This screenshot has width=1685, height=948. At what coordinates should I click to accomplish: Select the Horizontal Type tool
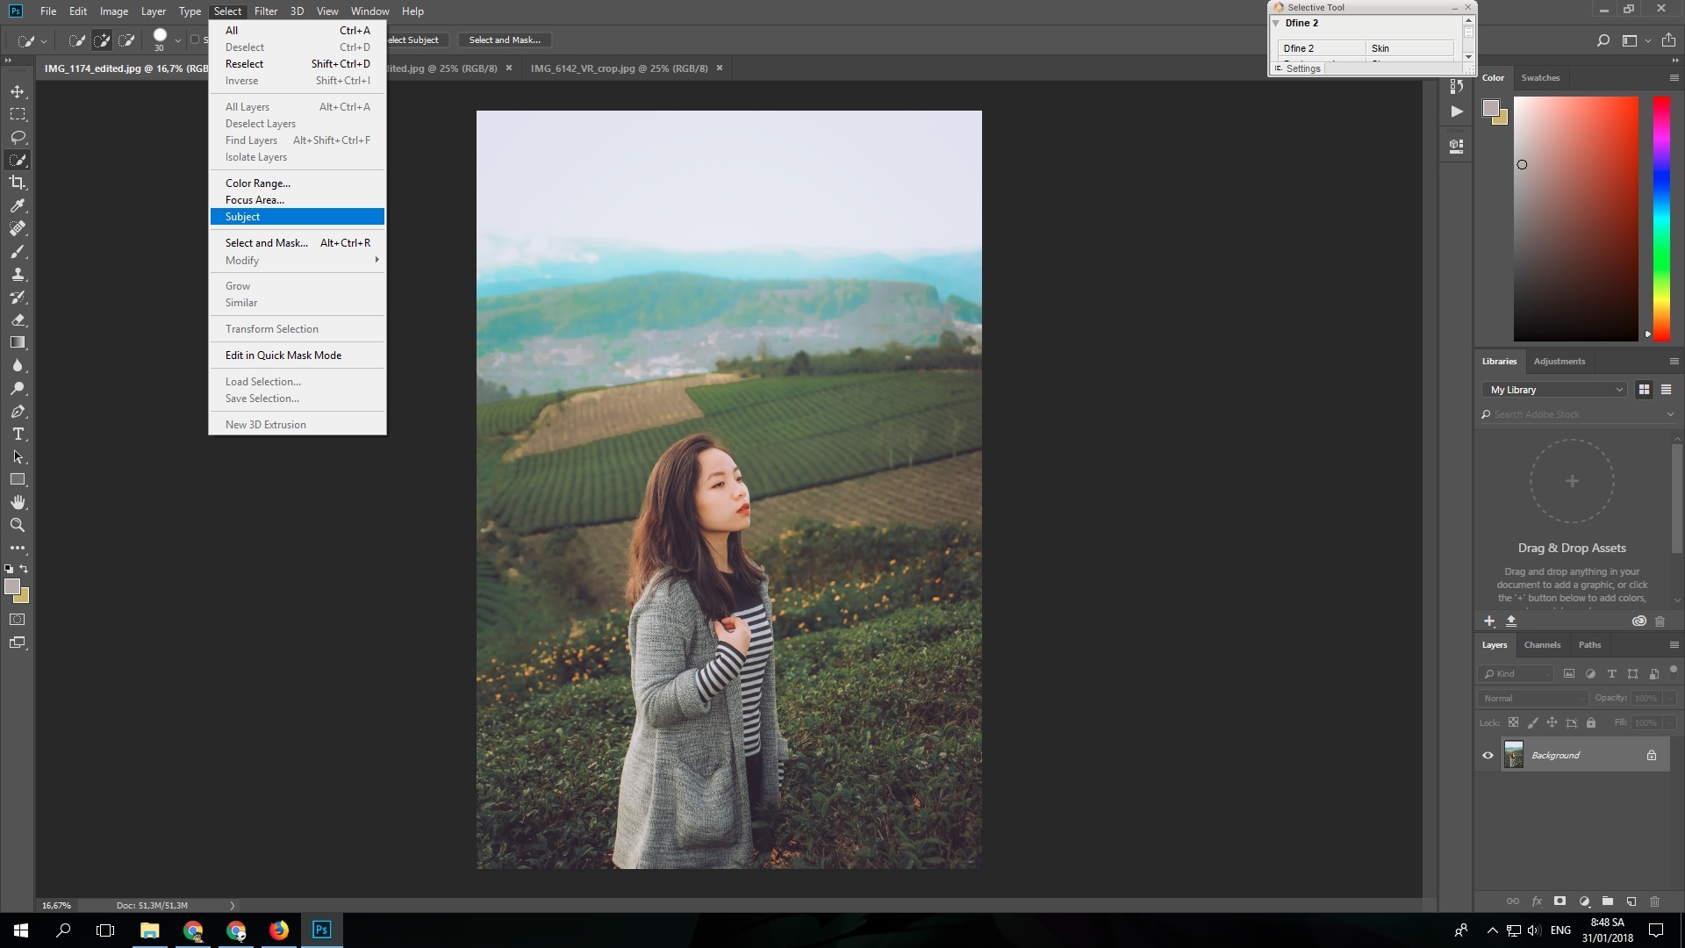[x=18, y=434]
